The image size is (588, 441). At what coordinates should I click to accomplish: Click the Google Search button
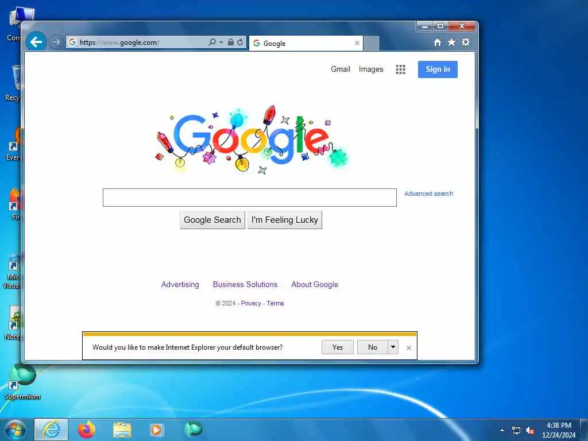click(212, 220)
